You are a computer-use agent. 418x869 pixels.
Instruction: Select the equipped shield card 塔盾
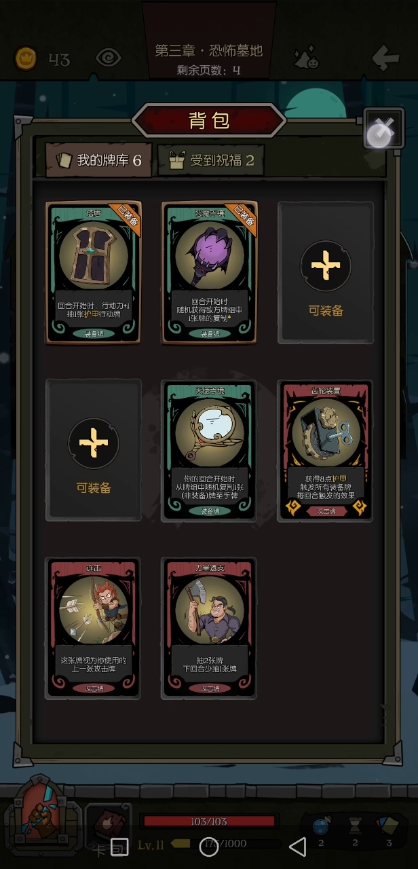[x=94, y=272]
